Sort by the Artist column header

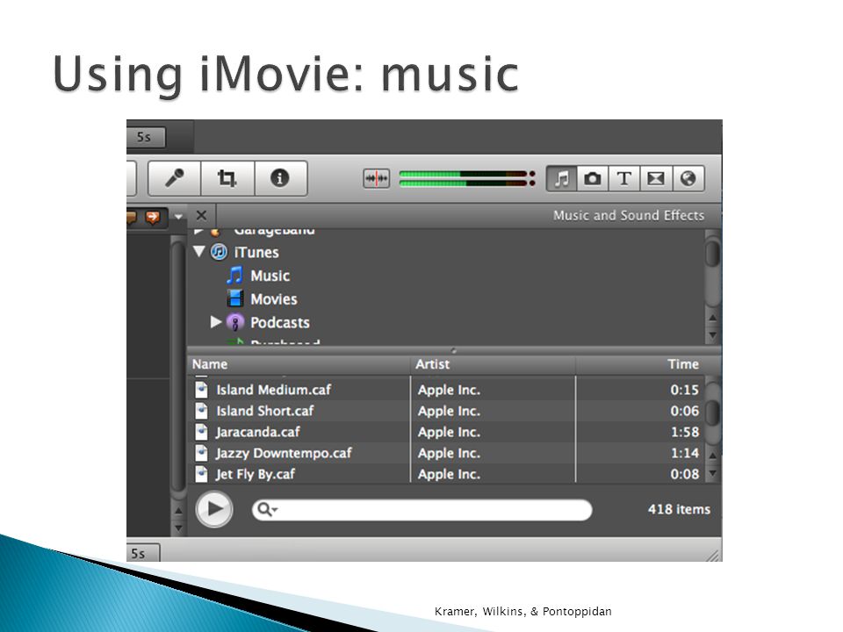pos(493,363)
